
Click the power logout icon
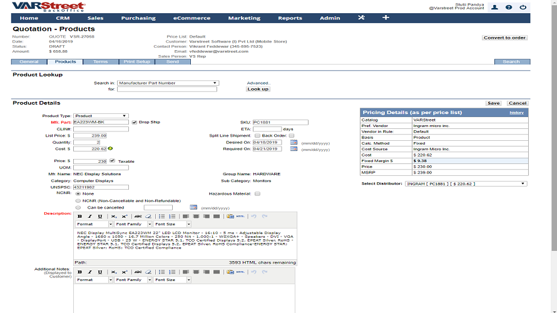tap(523, 8)
